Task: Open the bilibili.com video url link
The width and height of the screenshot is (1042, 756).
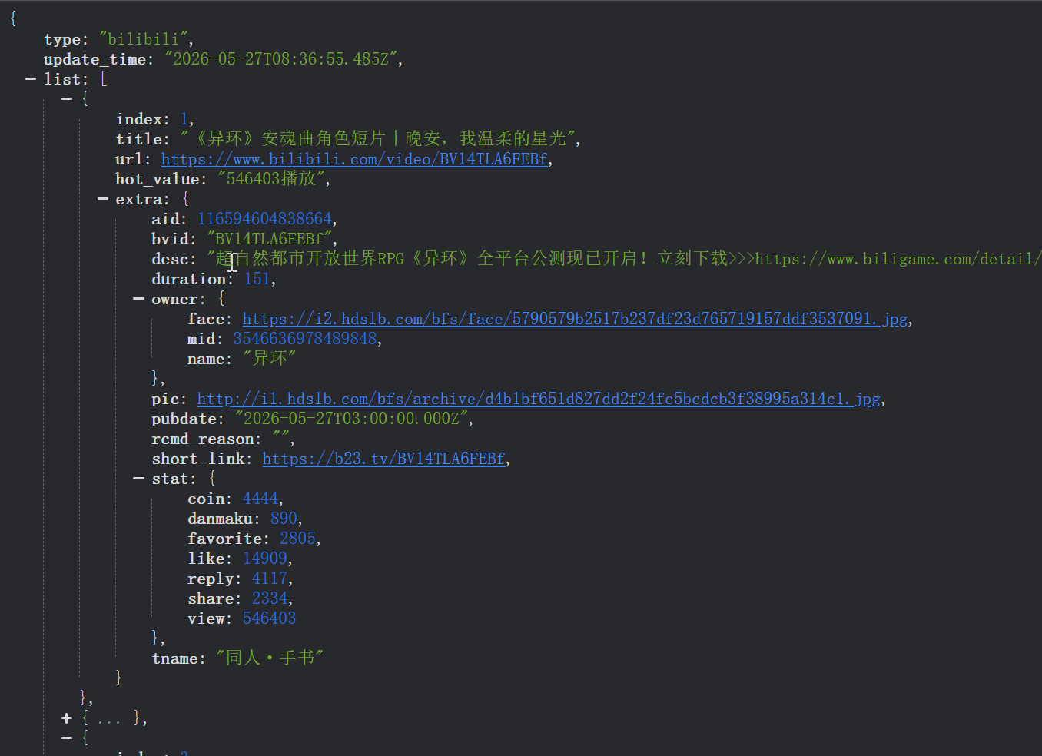Action: pos(354,159)
